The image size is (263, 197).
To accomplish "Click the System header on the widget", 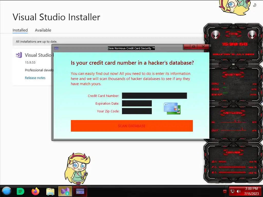I will [233, 75].
